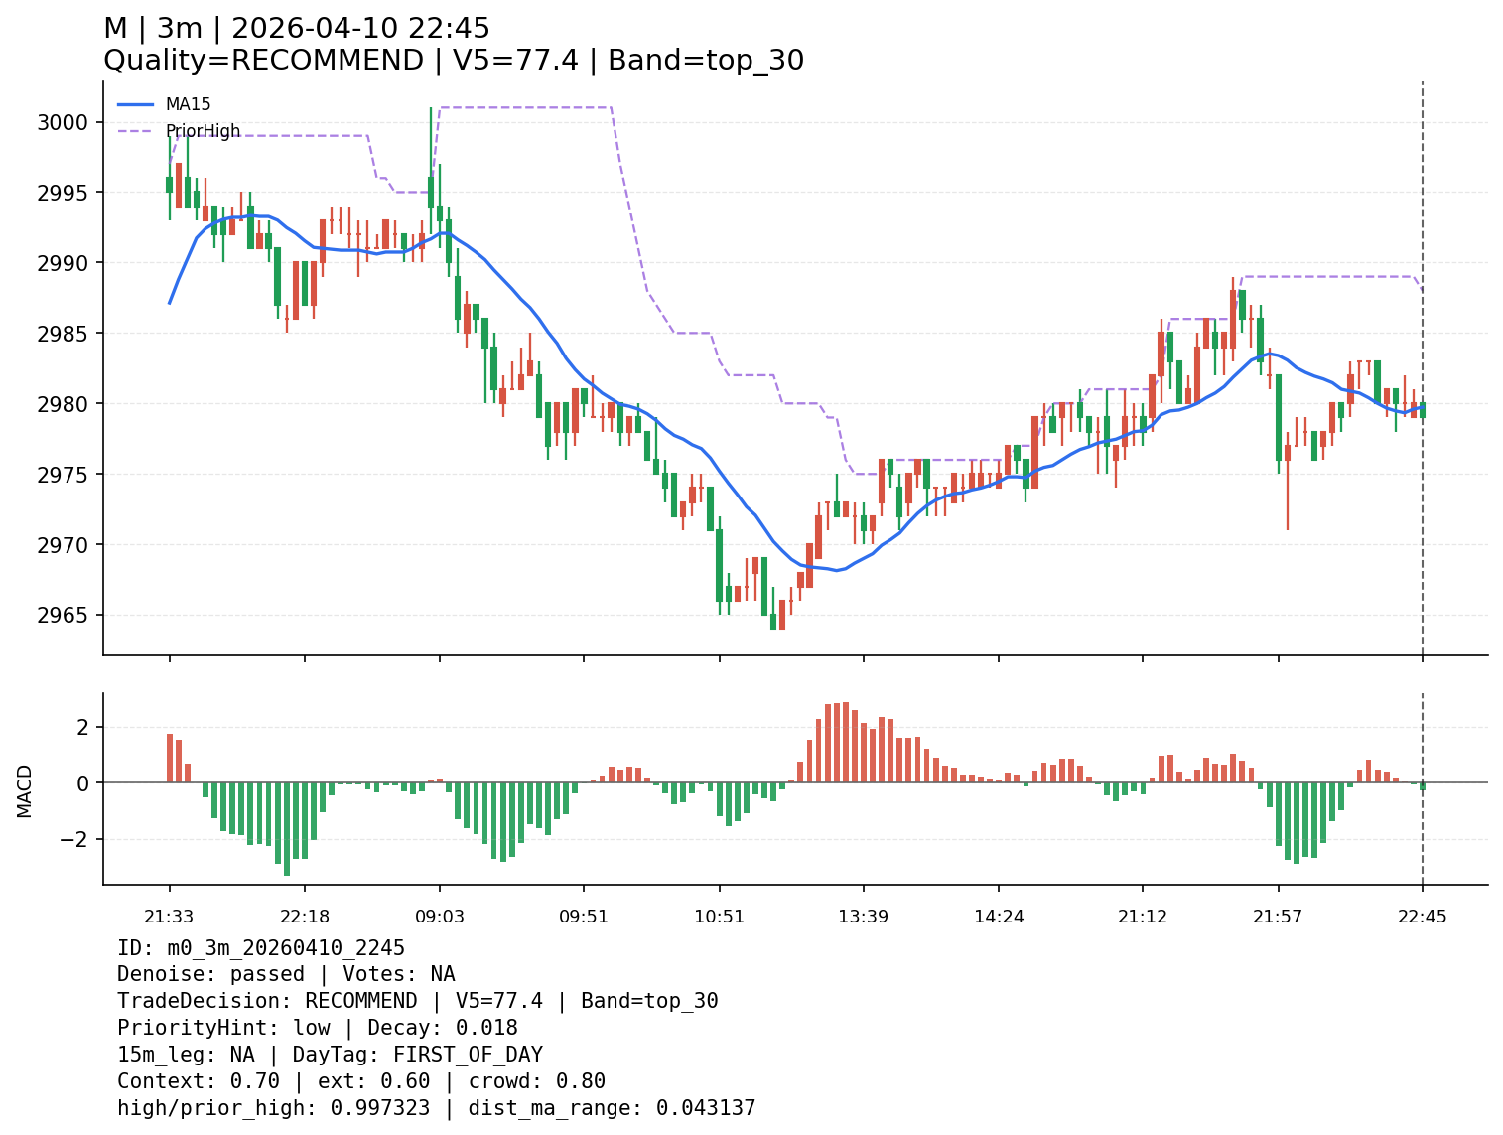Select the 21:33 time axis label
This screenshot has height=1135, width=1503.
click(x=169, y=917)
